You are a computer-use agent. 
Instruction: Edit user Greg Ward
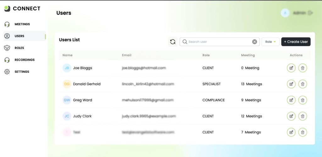point(291,100)
